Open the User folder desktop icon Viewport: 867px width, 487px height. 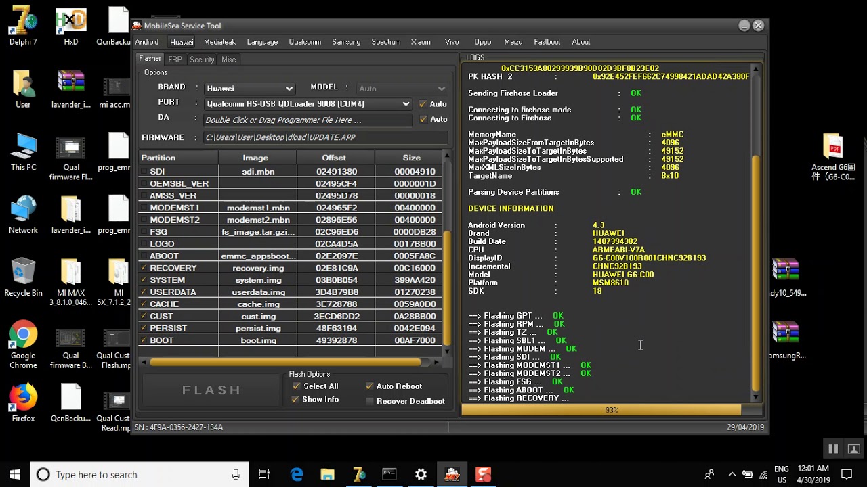(23, 89)
